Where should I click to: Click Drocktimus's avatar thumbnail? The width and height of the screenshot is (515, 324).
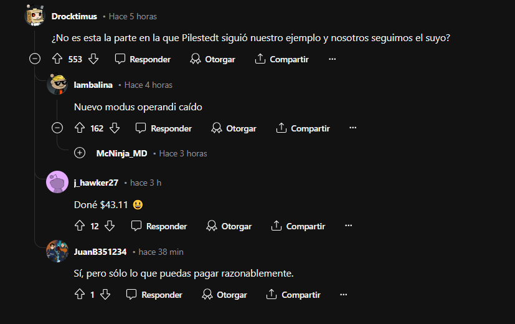(35, 16)
